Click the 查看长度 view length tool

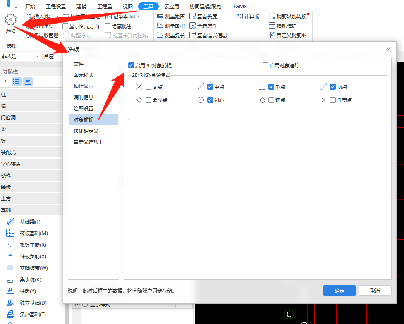[x=203, y=17]
